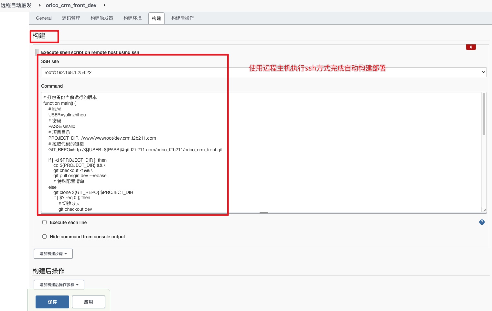Click the 构建后操作 section heading
Screen dimensions: 492x311
[x=48, y=271]
